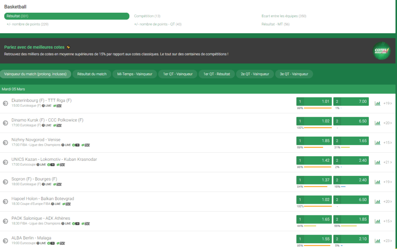Open statistics chart for Ekaterinbourg - TTT Riga
The image size is (397, 249).
coord(377,103)
